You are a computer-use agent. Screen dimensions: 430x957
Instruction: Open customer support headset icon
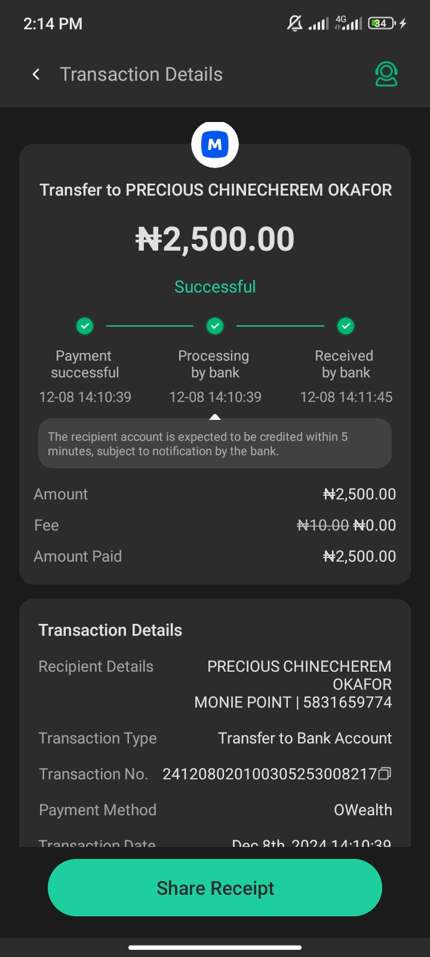[x=386, y=74]
